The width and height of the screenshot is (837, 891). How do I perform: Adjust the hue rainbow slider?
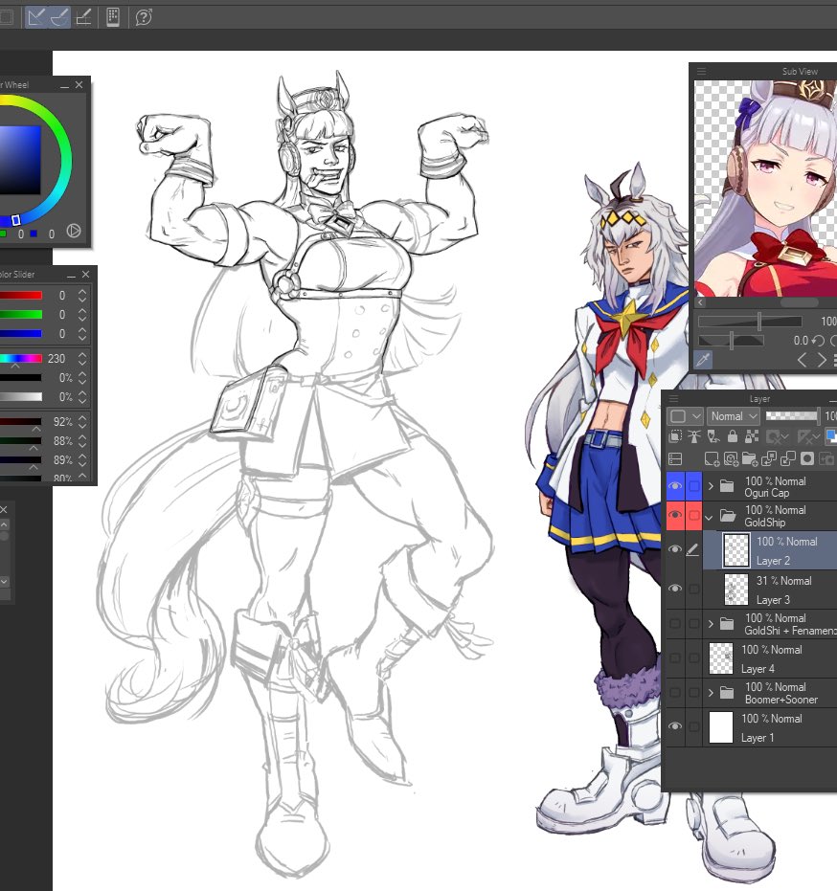(x=21, y=358)
